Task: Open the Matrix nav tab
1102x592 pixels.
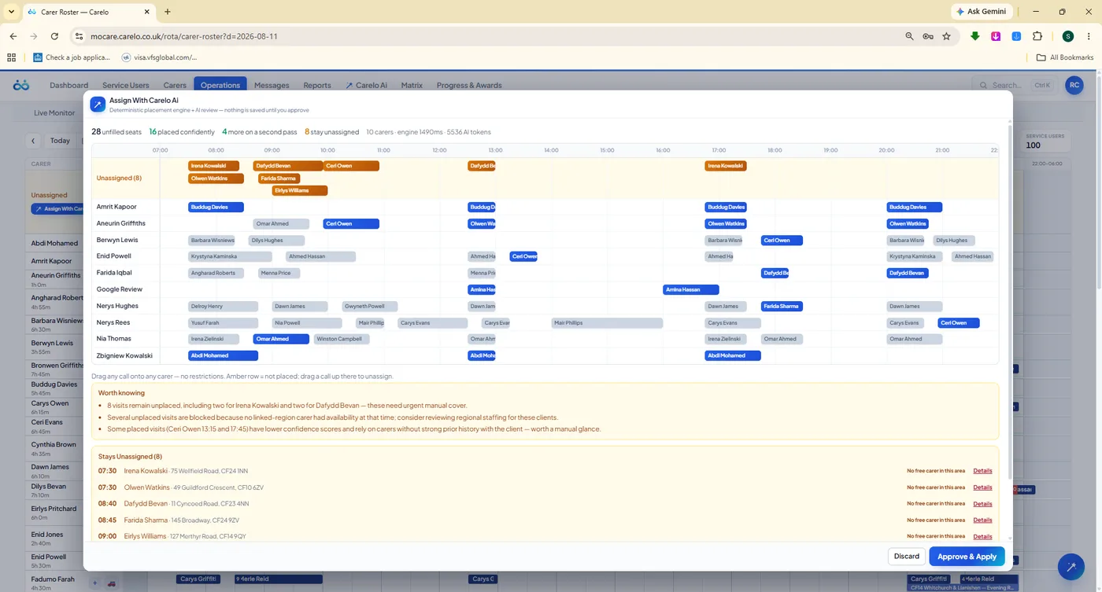Action: click(412, 85)
